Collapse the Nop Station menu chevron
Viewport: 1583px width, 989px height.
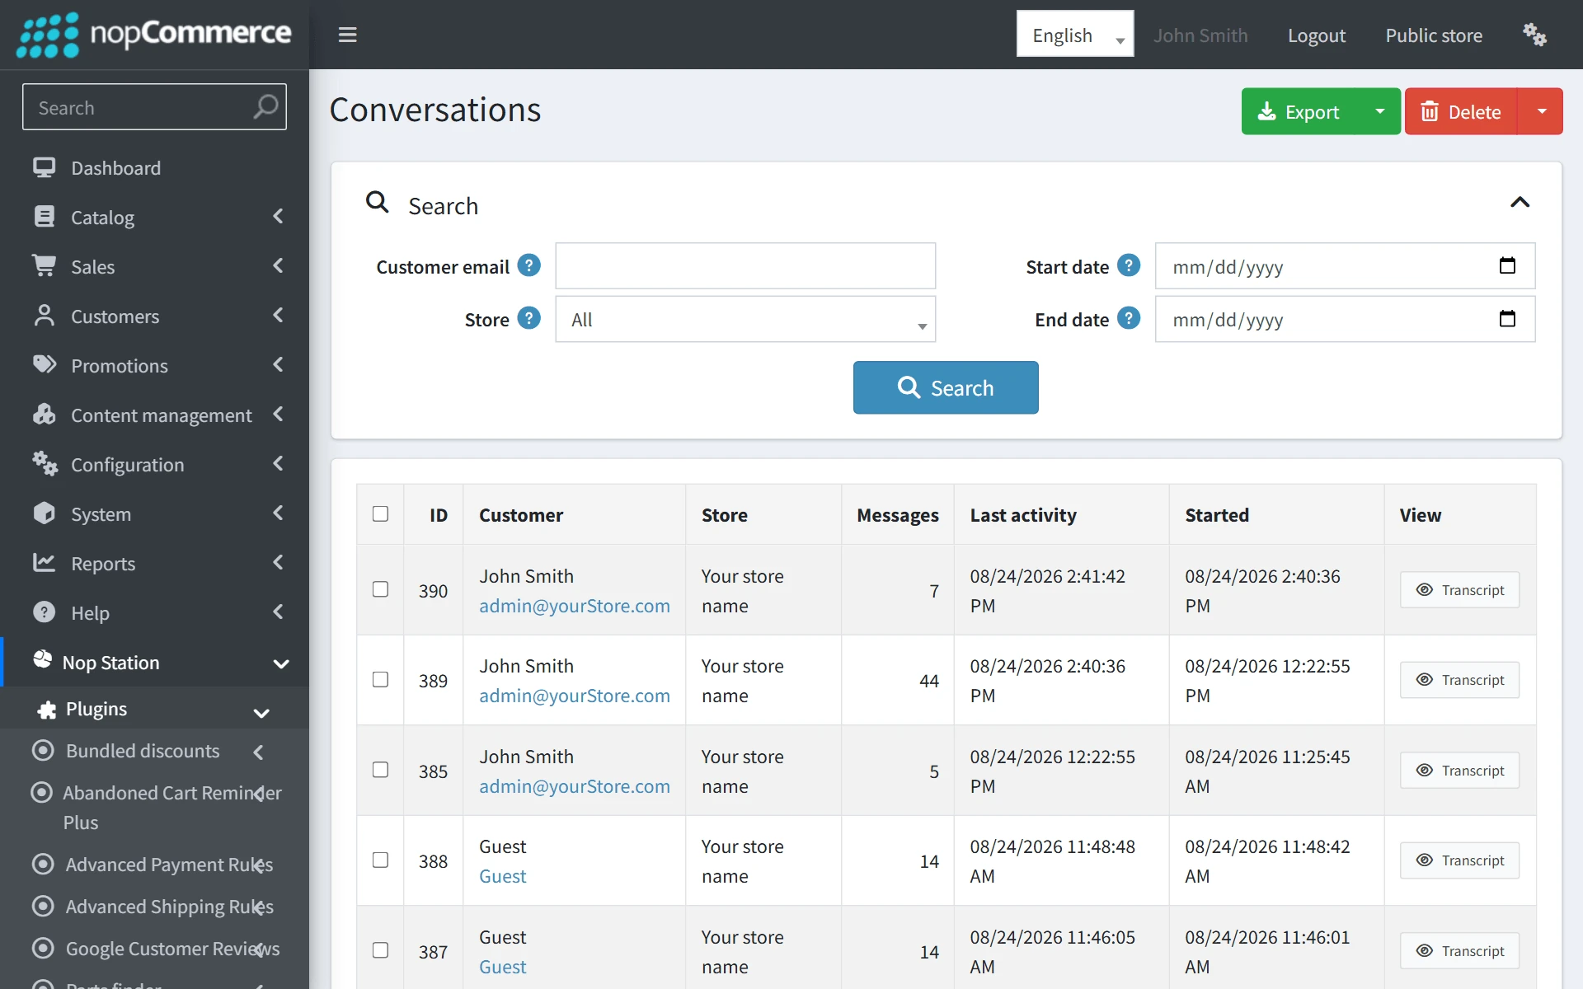pyautogui.click(x=281, y=663)
